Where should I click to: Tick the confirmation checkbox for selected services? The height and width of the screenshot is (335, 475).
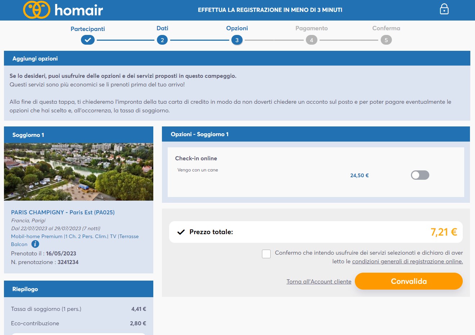click(x=266, y=254)
